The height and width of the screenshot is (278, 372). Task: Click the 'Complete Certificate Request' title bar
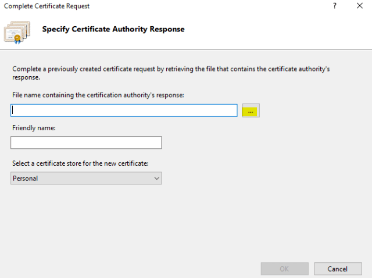46,6
